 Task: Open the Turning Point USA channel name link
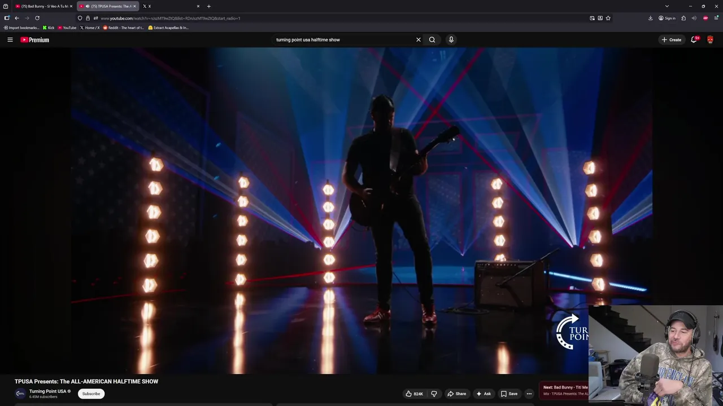48,391
